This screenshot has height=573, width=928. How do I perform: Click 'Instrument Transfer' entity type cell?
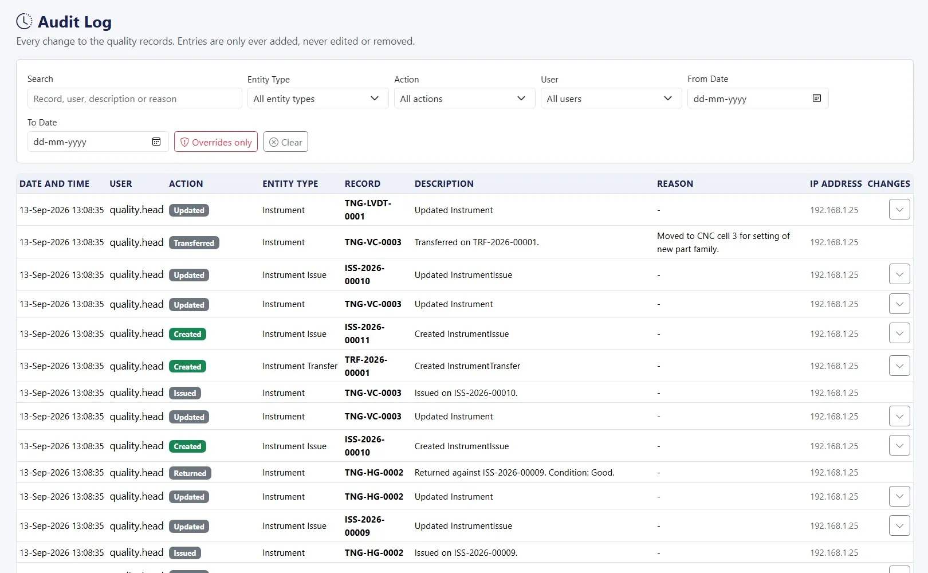[x=300, y=366]
